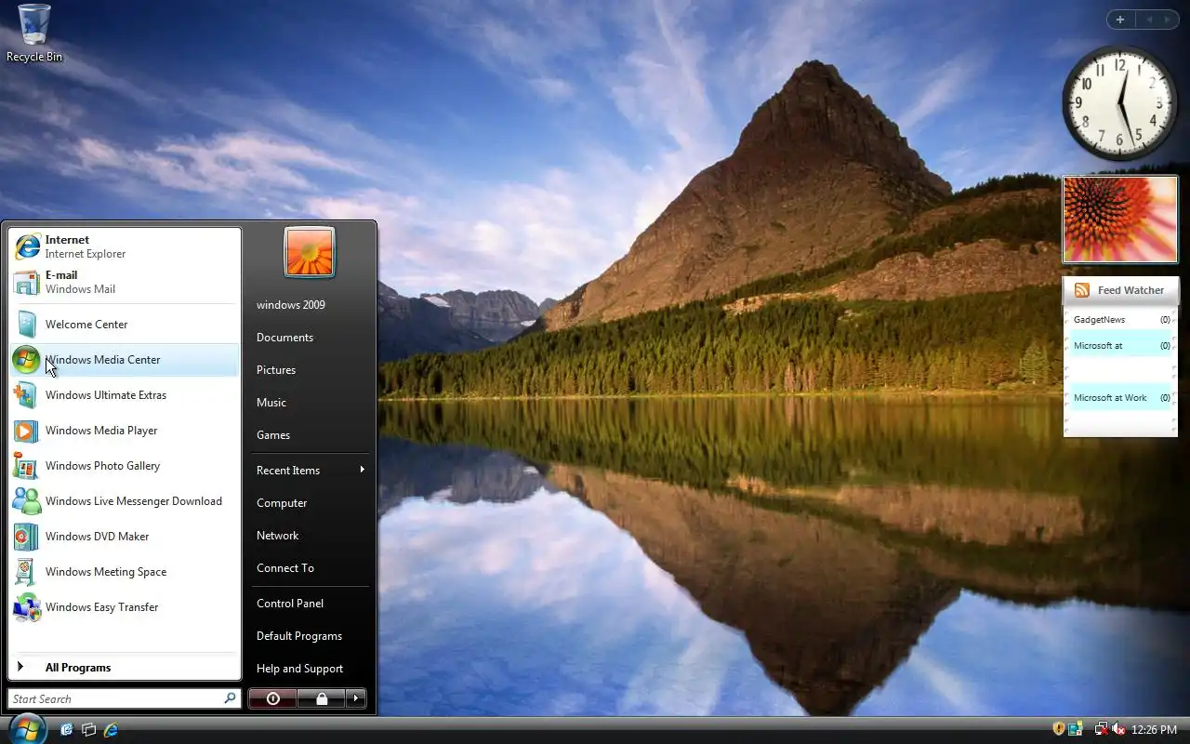The width and height of the screenshot is (1190, 744).
Task: Click the Start orb button
Action: [26, 728]
